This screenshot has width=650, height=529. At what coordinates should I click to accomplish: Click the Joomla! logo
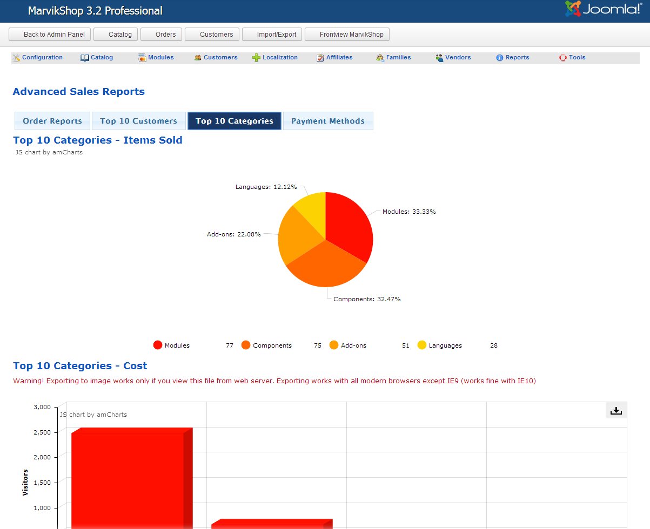click(x=603, y=9)
